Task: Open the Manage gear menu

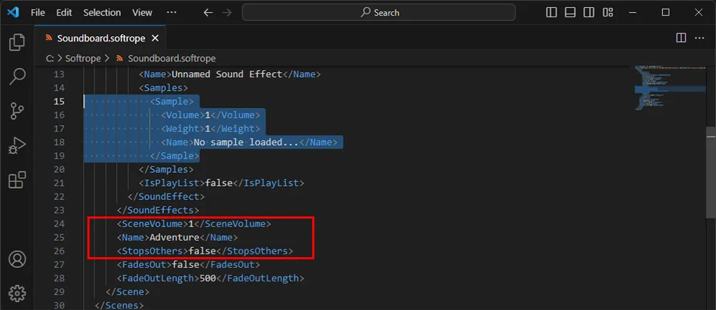Action: pos(17,293)
